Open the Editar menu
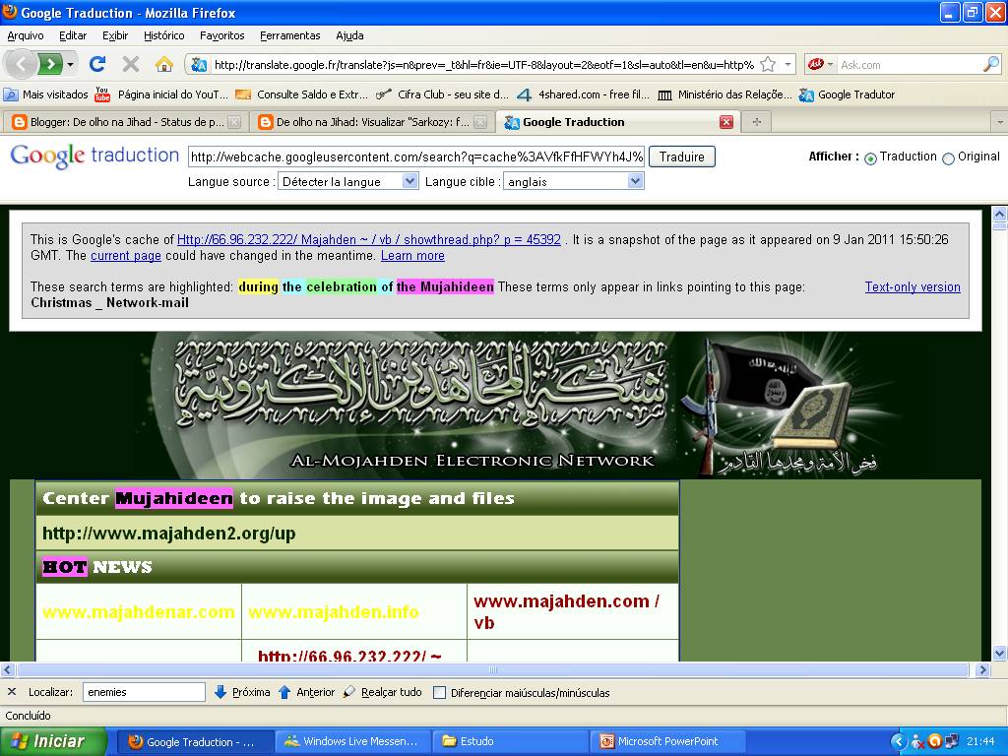 (x=73, y=35)
